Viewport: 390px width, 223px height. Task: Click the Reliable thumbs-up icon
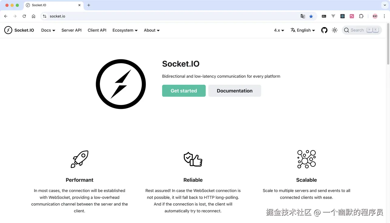pos(193,159)
